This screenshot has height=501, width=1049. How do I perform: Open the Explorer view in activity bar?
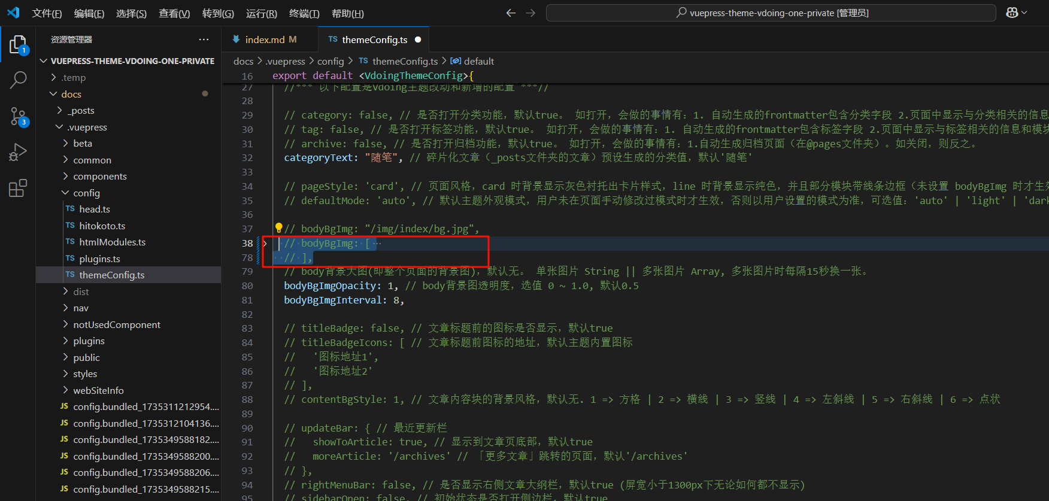[18, 45]
